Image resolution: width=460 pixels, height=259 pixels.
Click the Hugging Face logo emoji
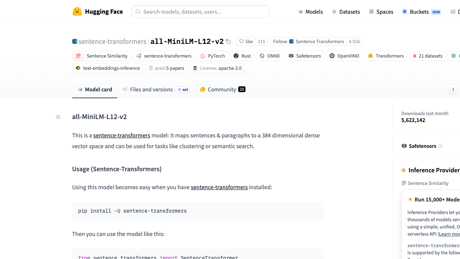pos(77,12)
